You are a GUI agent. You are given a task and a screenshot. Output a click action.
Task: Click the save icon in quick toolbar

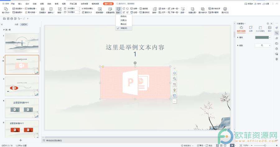tap(4, 19)
